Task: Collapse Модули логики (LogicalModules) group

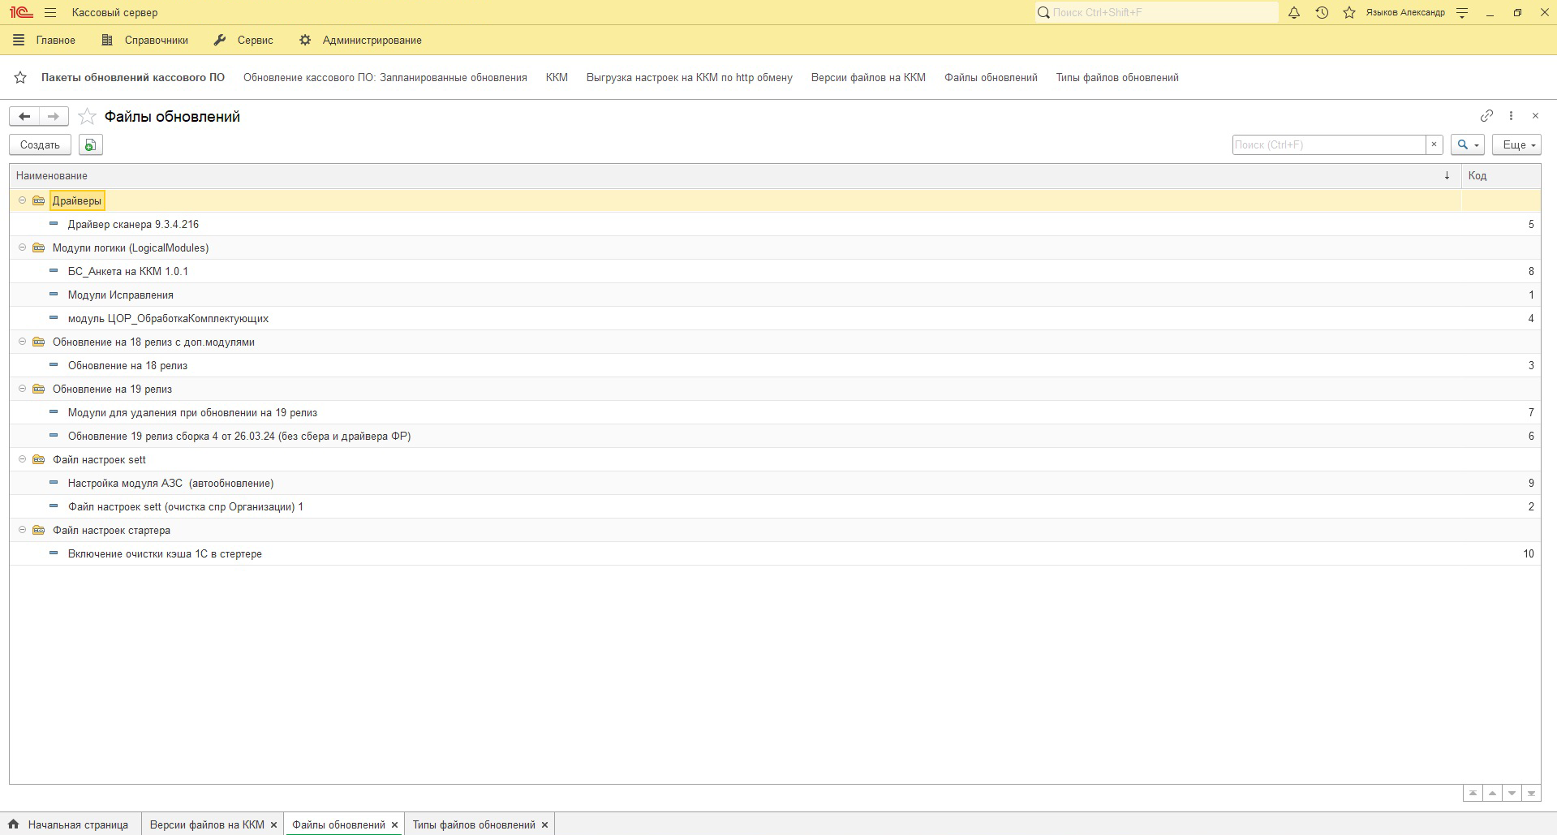Action: [x=23, y=247]
